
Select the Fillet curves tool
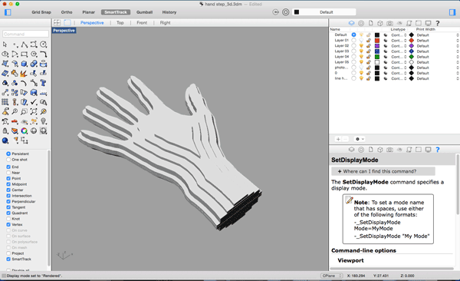[44, 54]
